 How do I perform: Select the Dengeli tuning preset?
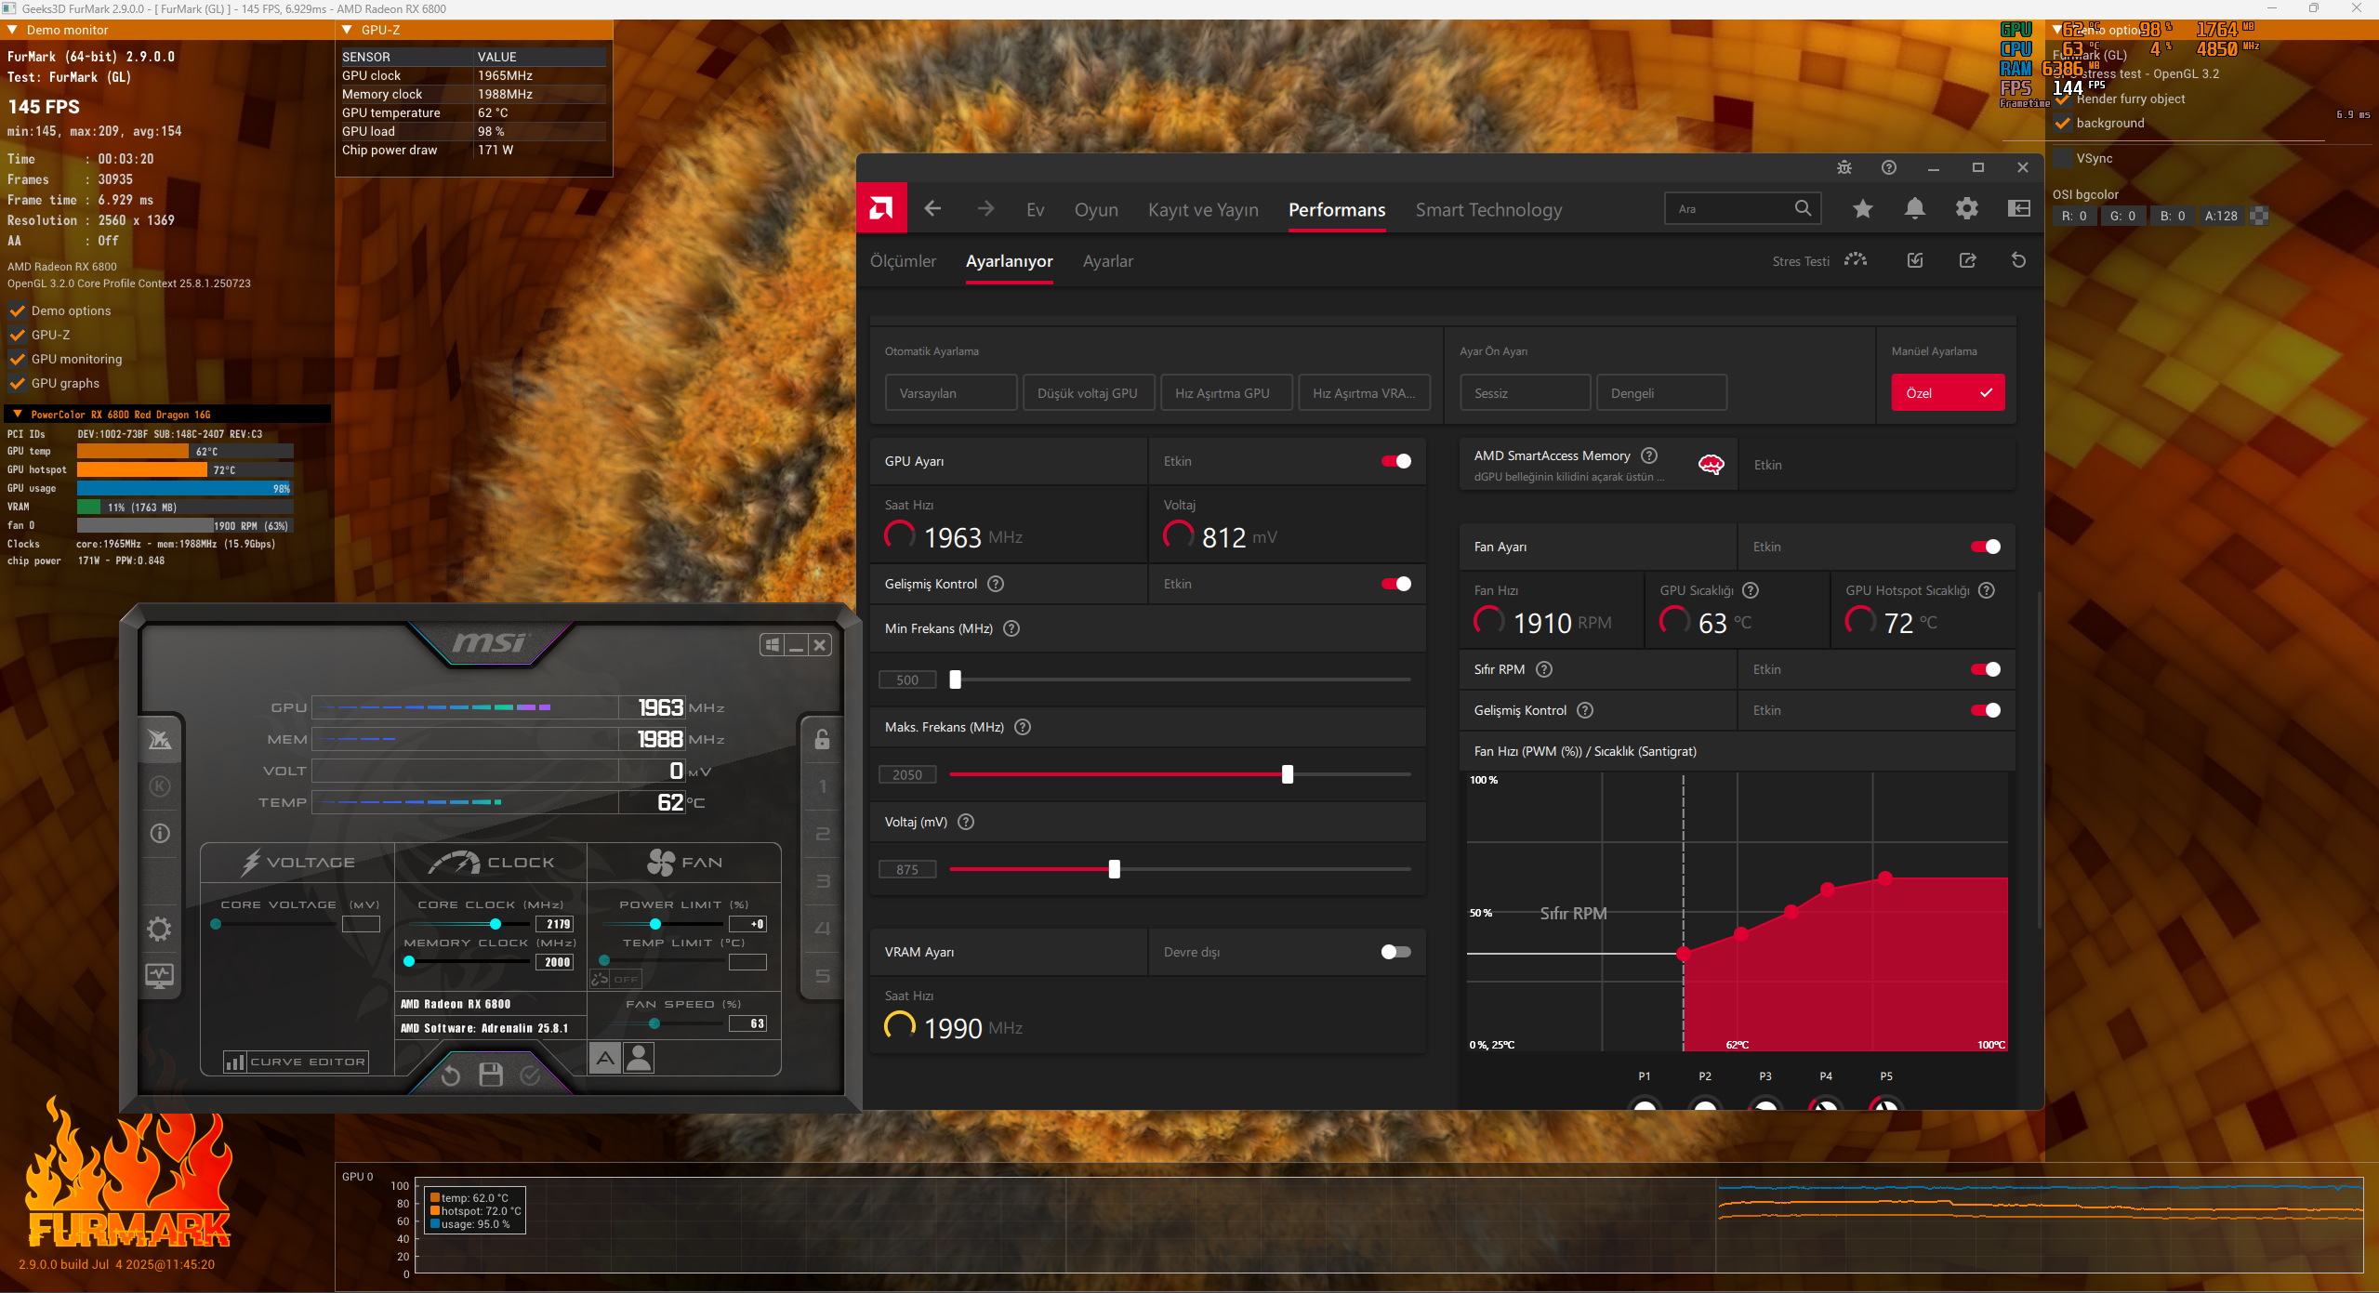click(1661, 393)
